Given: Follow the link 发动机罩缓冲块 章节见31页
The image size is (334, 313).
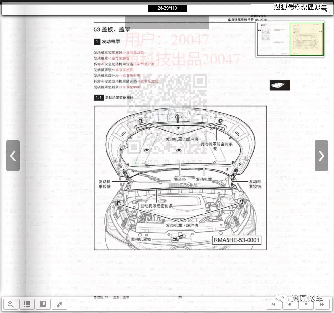Looking at the screenshot, I should point(117,75).
